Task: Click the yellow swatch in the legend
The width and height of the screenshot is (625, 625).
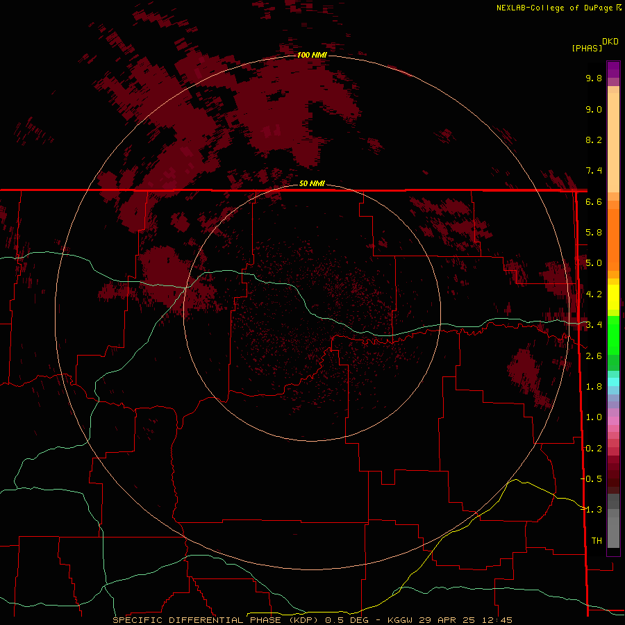Action: click(x=613, y=297)
